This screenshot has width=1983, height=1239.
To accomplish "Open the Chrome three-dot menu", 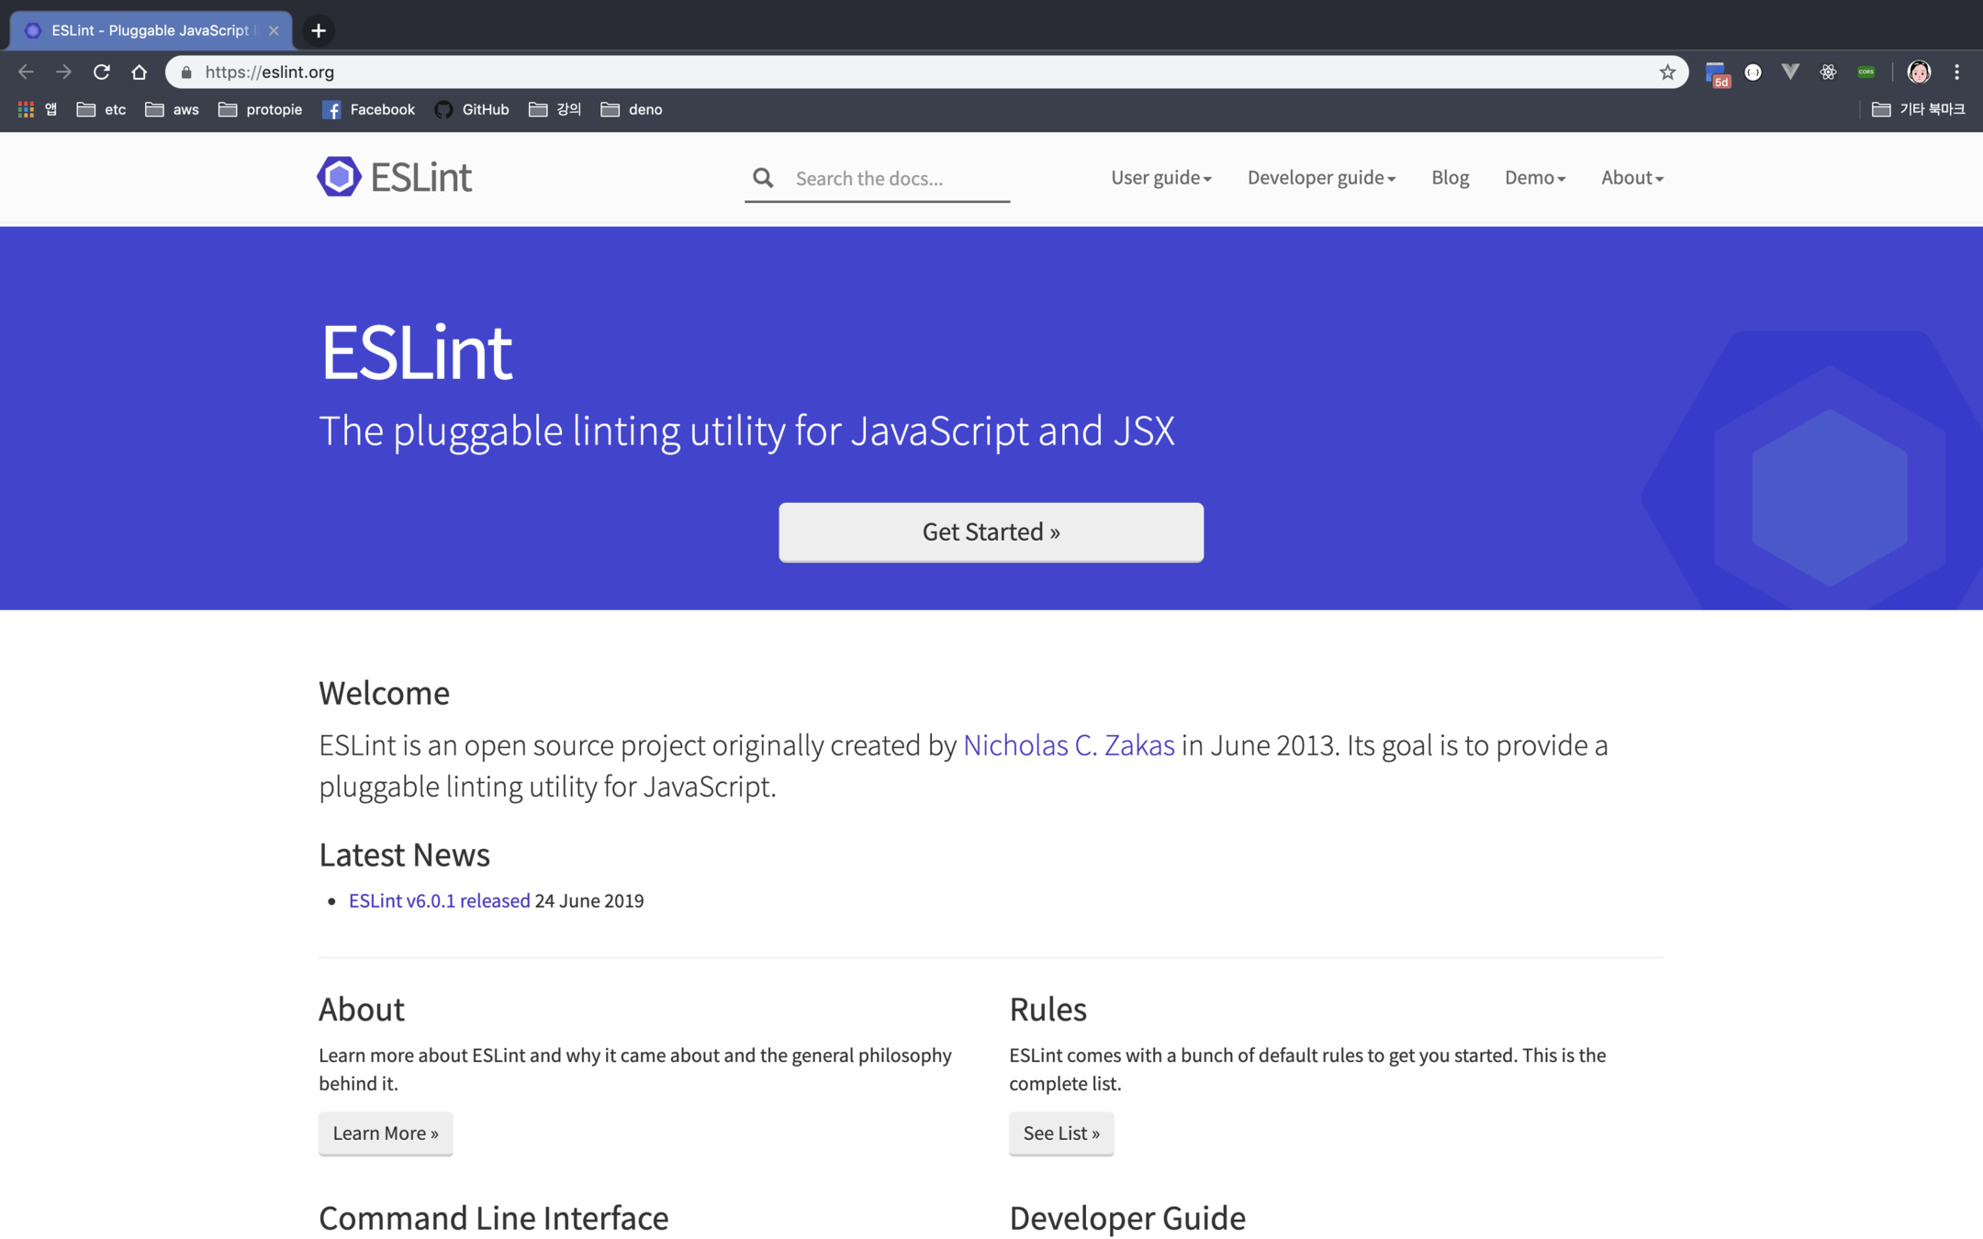I will [1956, 72].
